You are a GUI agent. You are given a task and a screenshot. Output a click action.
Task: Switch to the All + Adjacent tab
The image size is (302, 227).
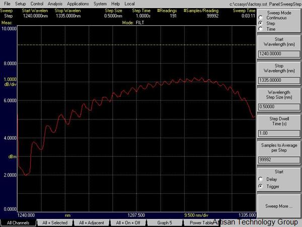[x=91, y=222]
